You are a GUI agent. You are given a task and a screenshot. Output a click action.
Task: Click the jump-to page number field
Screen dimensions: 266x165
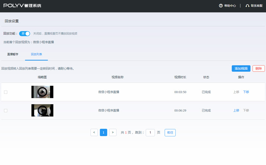pos(150,132)
